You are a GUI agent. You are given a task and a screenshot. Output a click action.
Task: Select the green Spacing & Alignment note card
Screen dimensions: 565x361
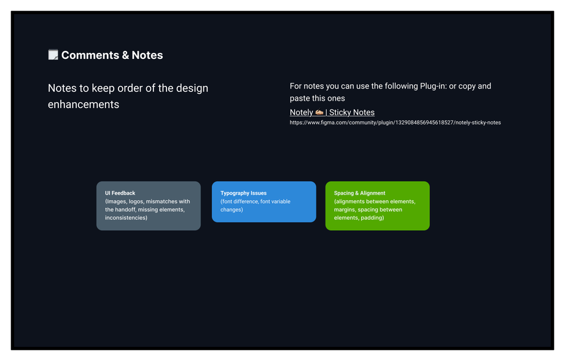377,206
